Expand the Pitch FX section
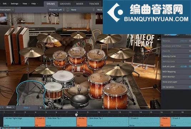Image resolution: width=191 pixels, height=129 pixels. [166, 51]
